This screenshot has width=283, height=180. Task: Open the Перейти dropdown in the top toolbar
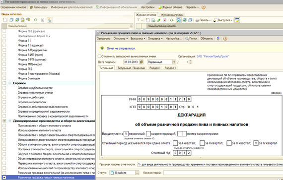192,7
